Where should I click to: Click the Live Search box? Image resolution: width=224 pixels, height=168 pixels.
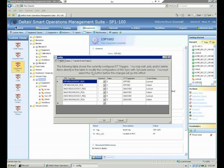194,6
